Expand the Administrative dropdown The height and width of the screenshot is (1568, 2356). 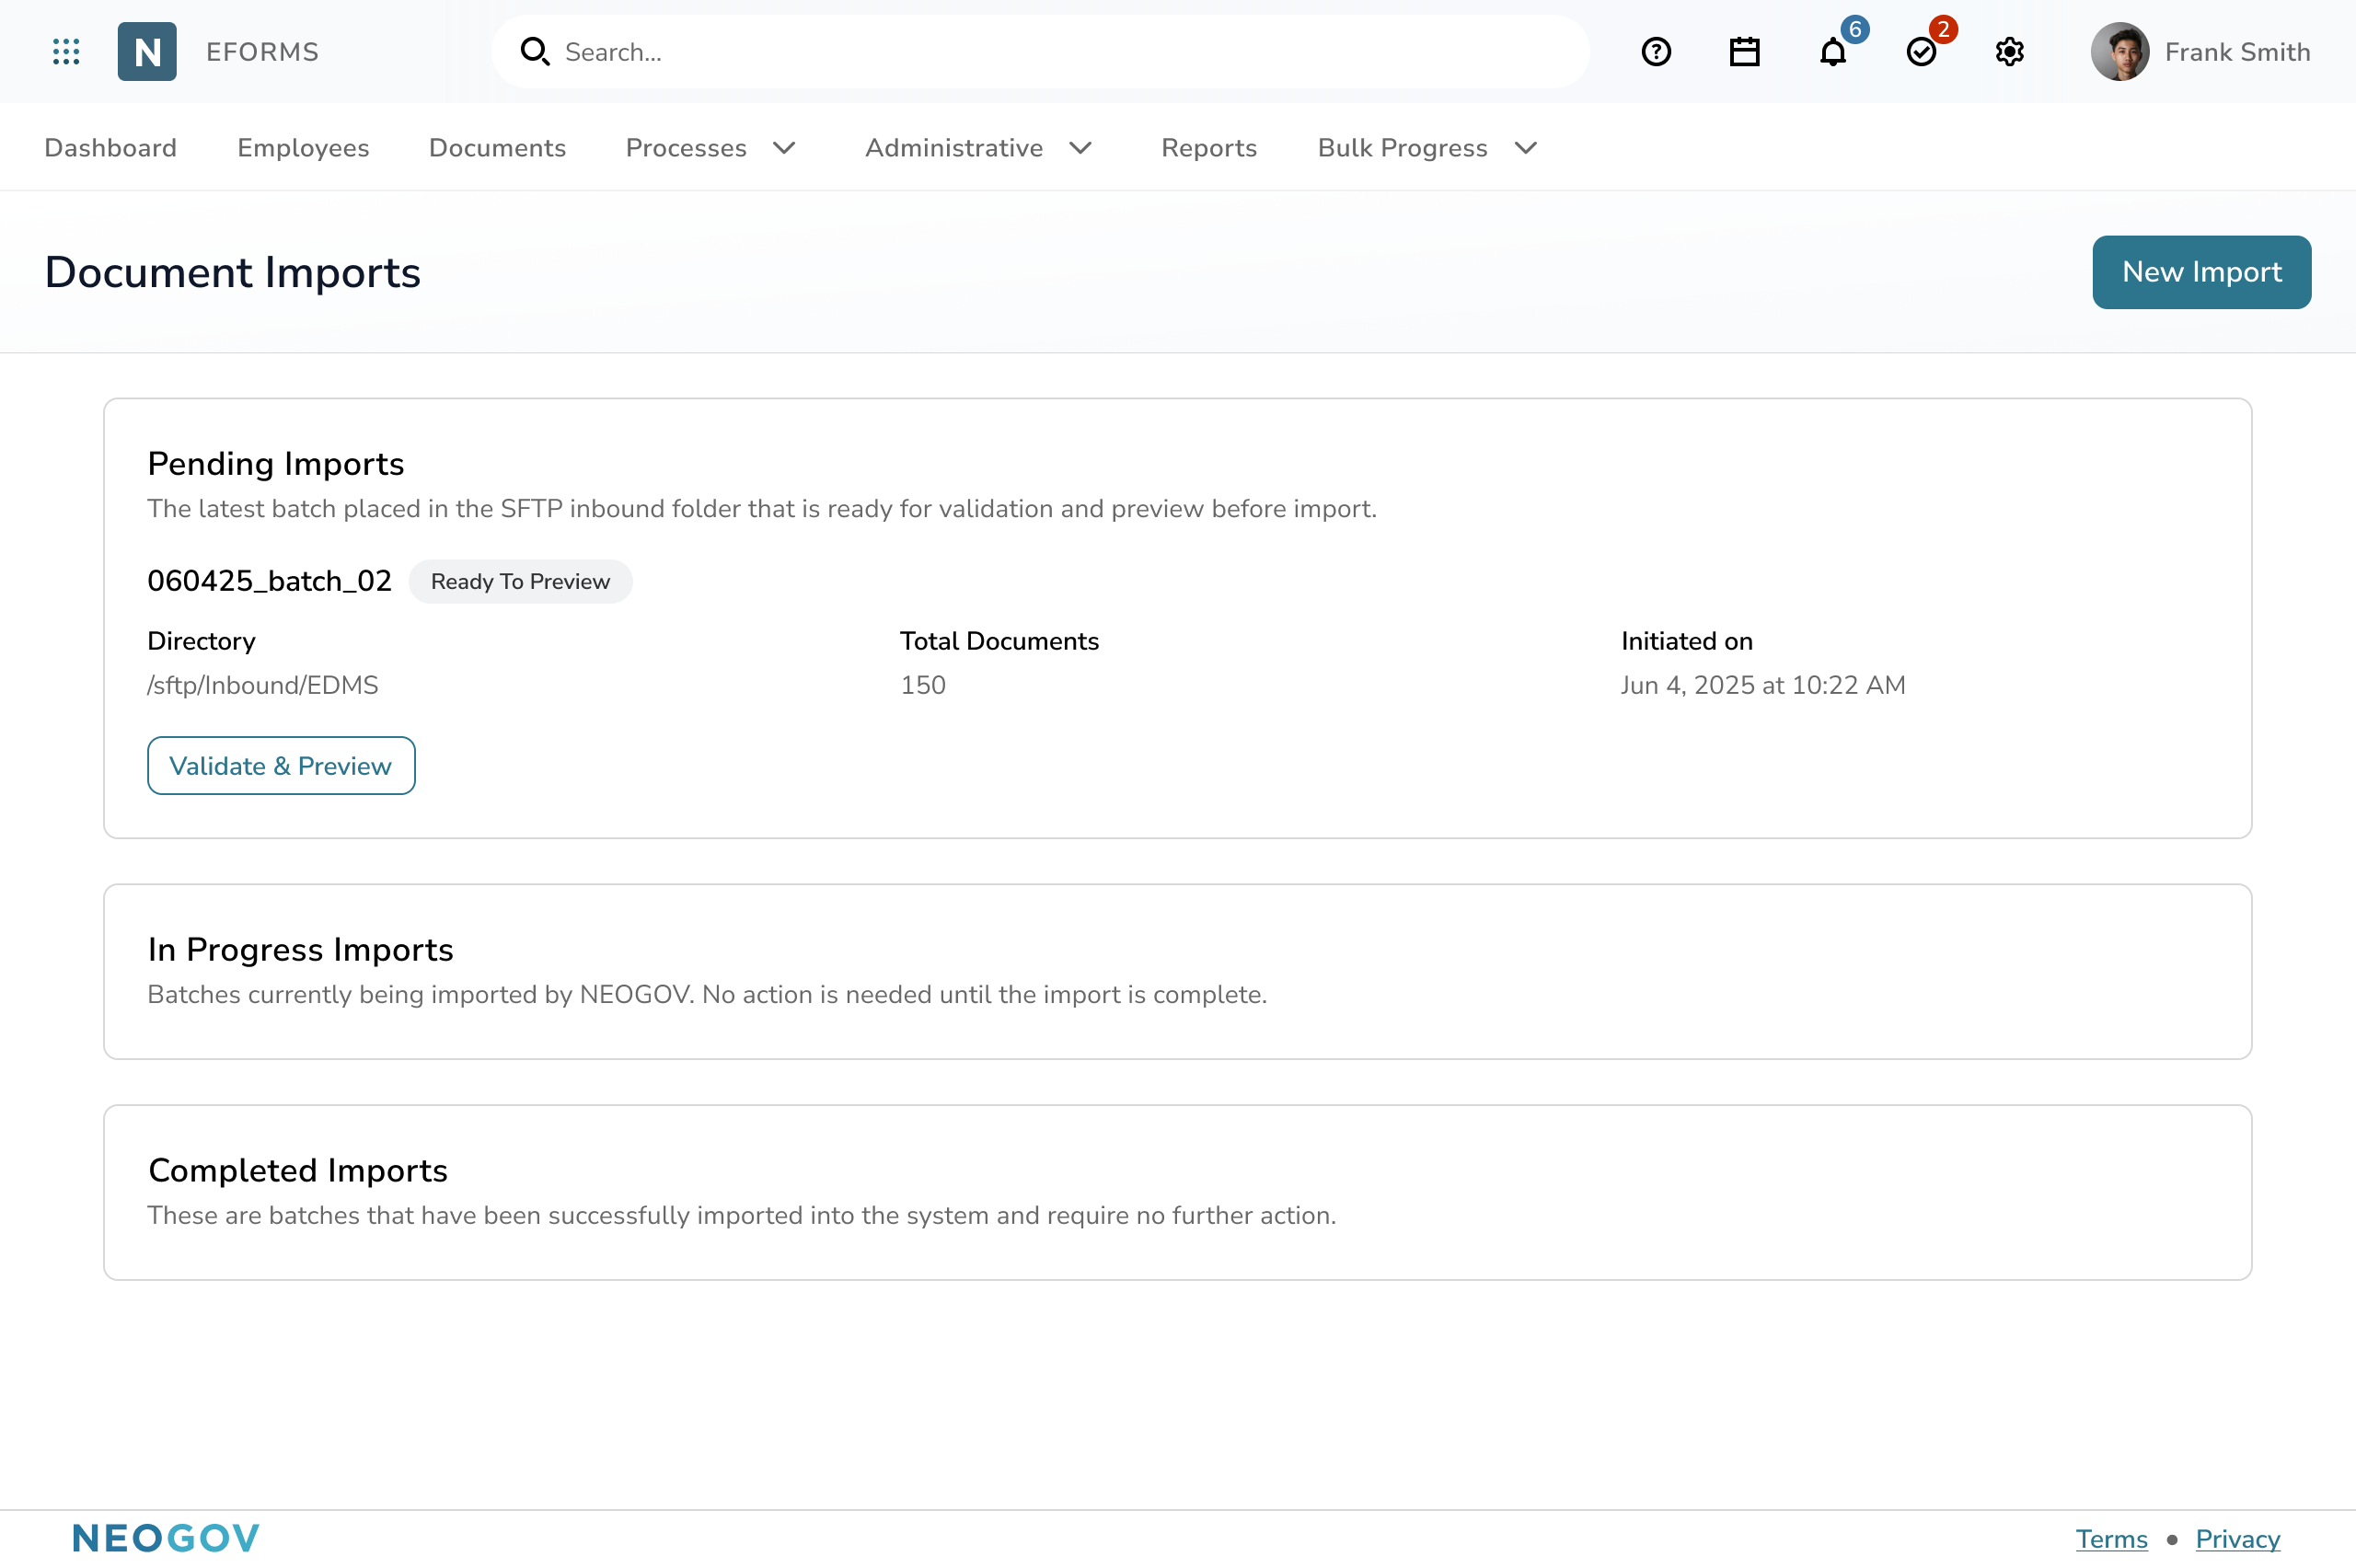pos(977,147)
